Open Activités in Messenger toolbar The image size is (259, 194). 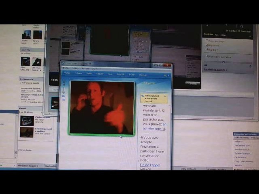point(121,74)
